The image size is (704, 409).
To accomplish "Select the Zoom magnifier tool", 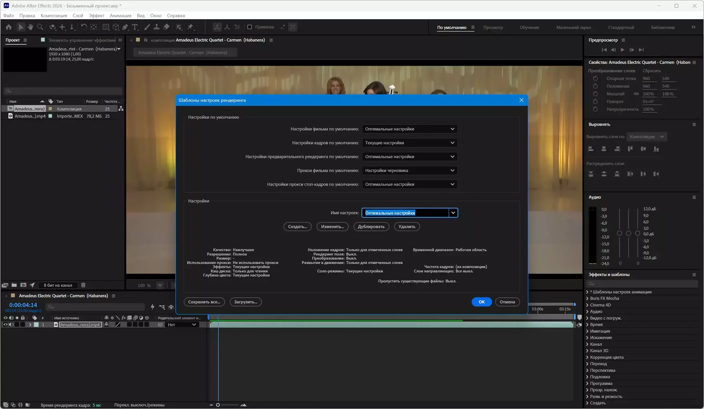I will (x=40, y=27).
